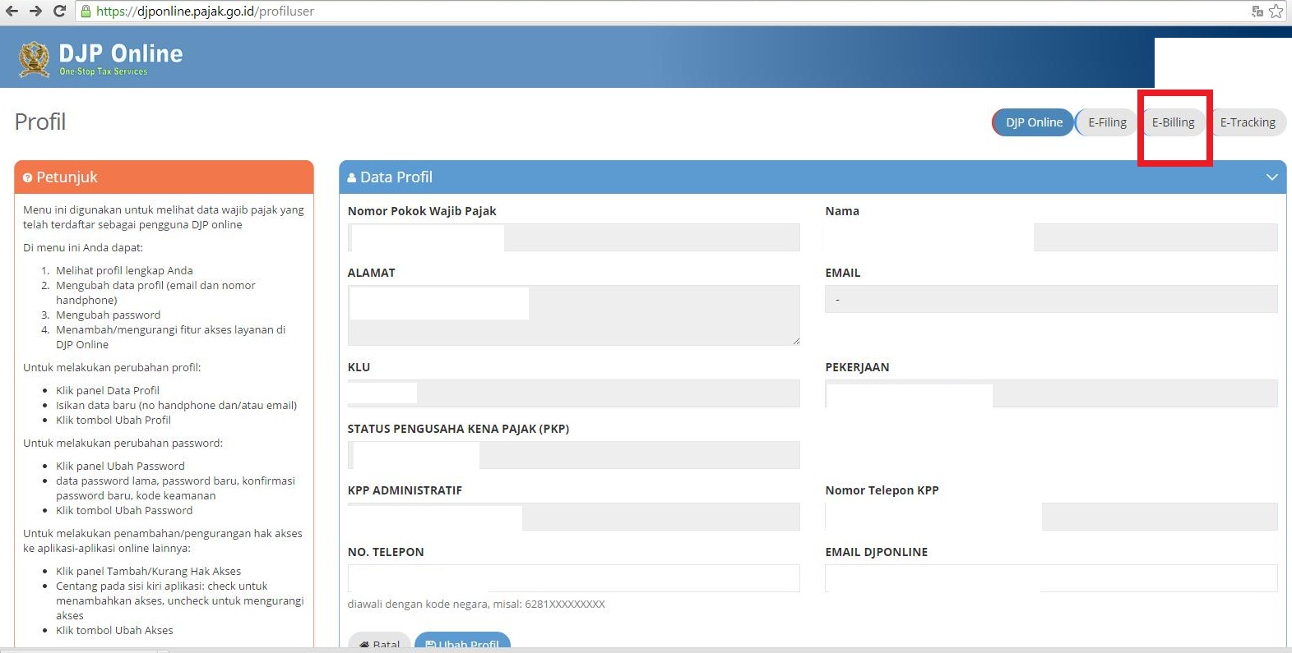Switch to the DJP Online tab
Viewport: 1292px width, 653px height.
point(1033,122)
